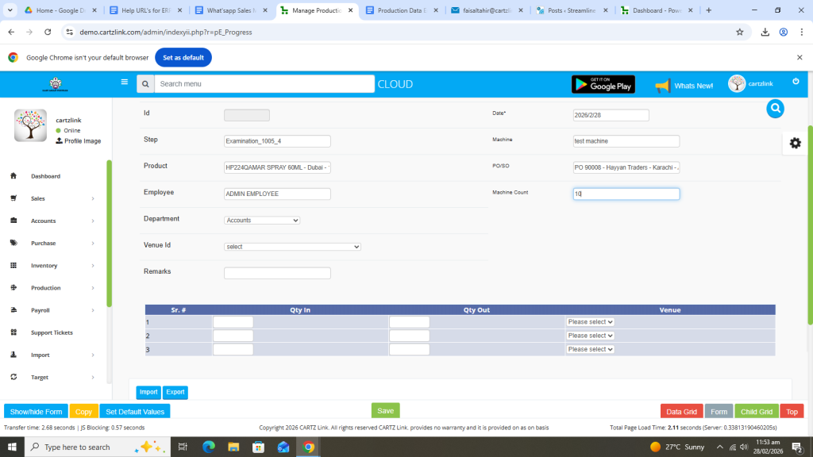
Task: Click the Whats New megaphone icon
Action: tap(663, 85)
